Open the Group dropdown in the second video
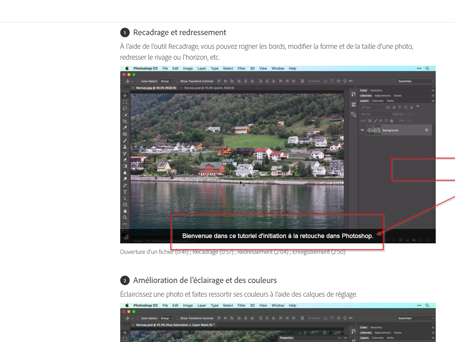455x342 pixels. pos(167,318)
